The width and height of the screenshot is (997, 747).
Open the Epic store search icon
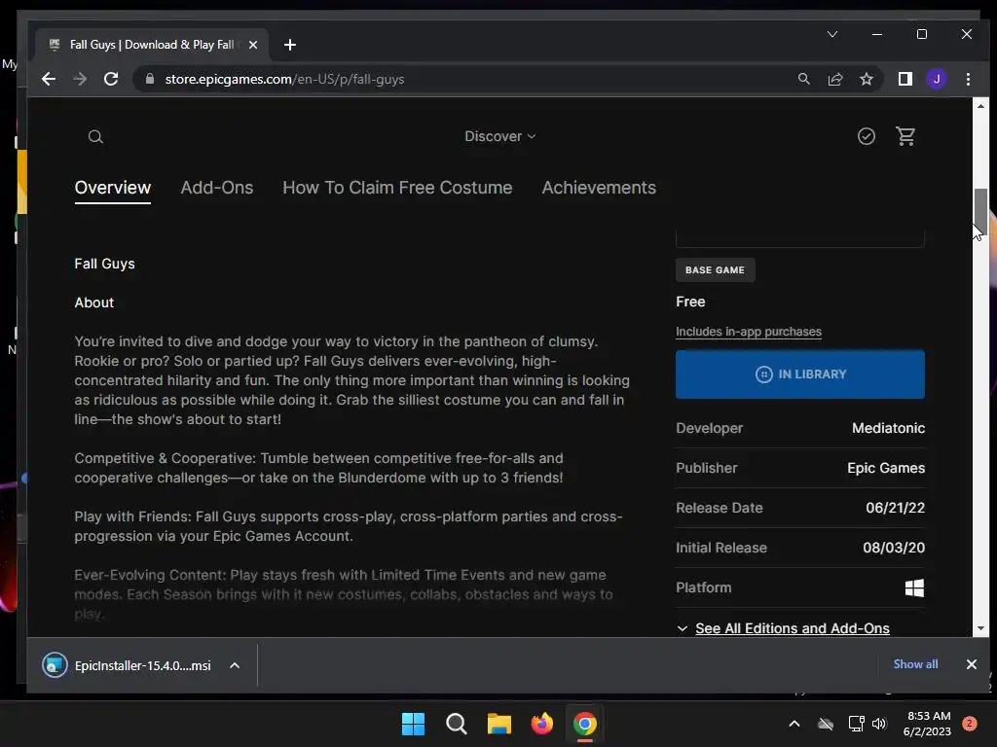pyautogui.click(x=95, y=136)
